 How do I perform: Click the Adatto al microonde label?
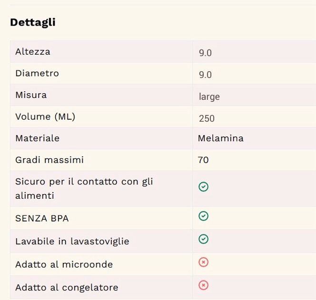coord(64,264)
